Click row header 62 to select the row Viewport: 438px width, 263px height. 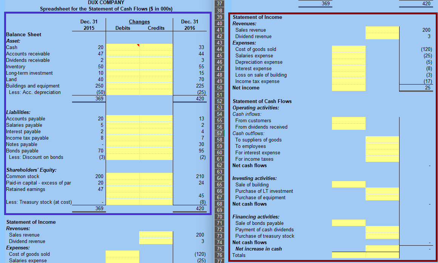[x=219, y=165]
